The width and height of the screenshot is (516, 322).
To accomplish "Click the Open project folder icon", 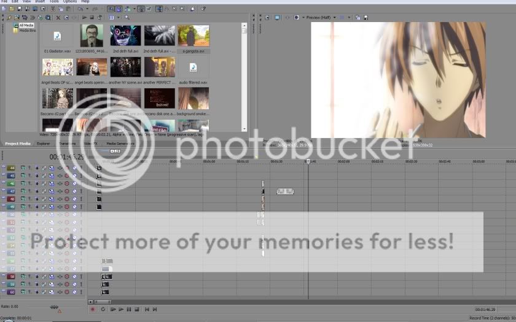I will pos(12,9).
